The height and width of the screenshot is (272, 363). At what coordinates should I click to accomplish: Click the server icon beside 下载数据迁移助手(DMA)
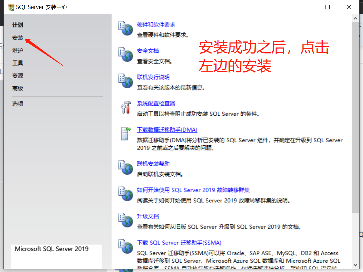pos(126,134)
